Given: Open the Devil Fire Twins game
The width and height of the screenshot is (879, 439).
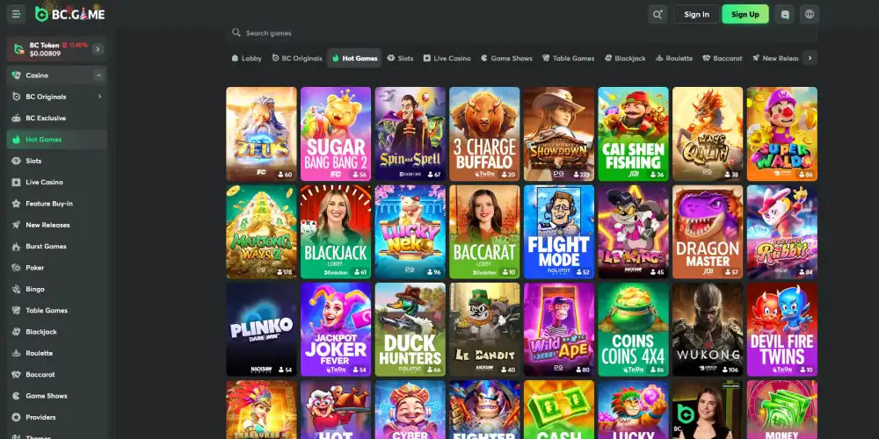Looking at the screenshot, I should tap(782, 329).
